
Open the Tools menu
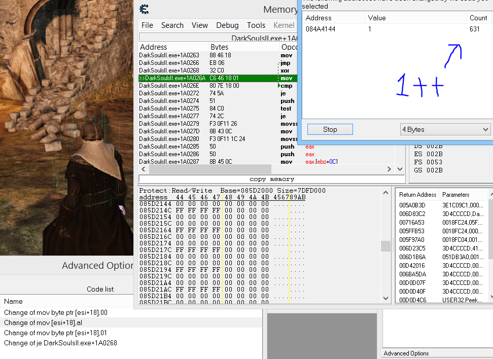(x=256, y=25)
